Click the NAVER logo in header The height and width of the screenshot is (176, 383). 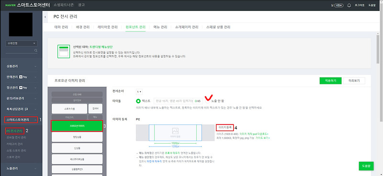point(10,5)
